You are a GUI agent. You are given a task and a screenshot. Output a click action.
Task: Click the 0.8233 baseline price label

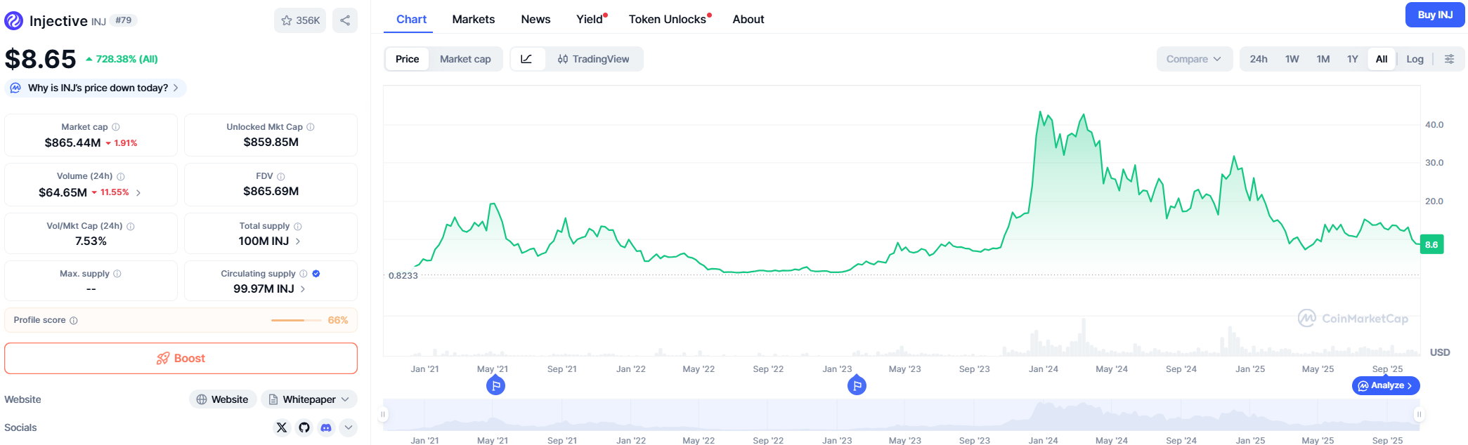click(x=403, y=275)
